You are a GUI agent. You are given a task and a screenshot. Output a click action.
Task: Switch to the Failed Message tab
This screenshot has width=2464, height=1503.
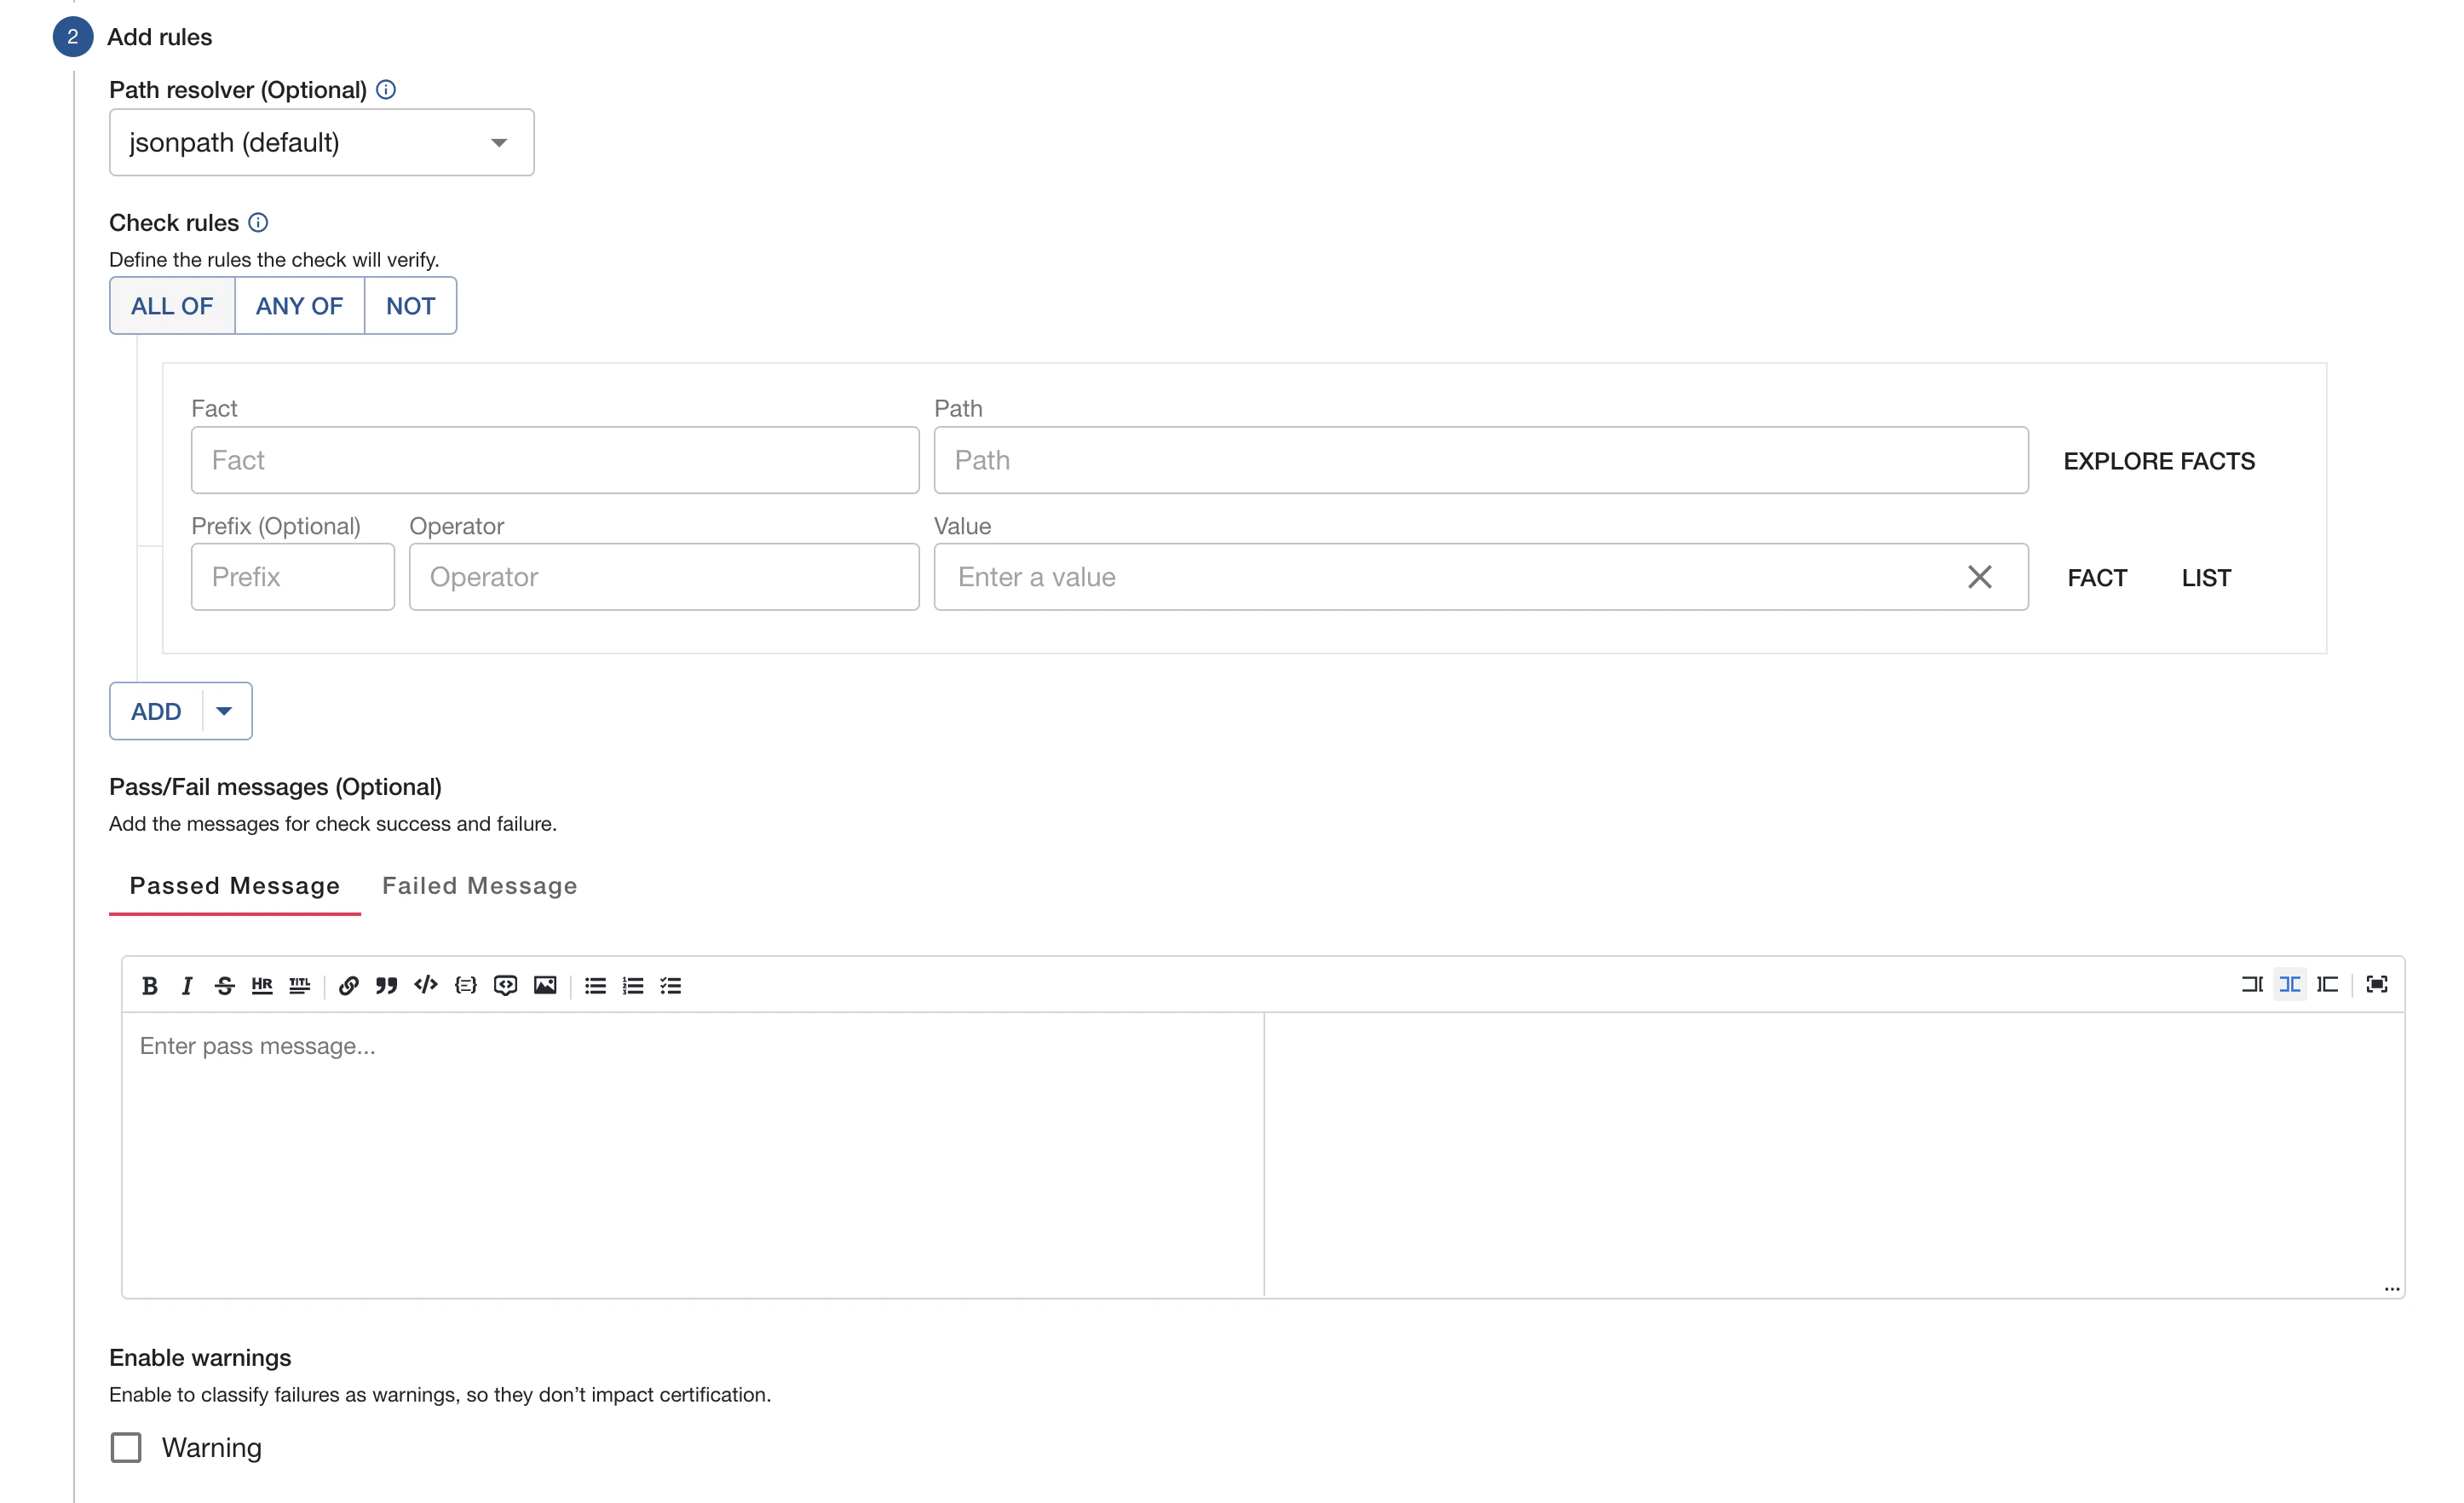(x=479, y=886)
